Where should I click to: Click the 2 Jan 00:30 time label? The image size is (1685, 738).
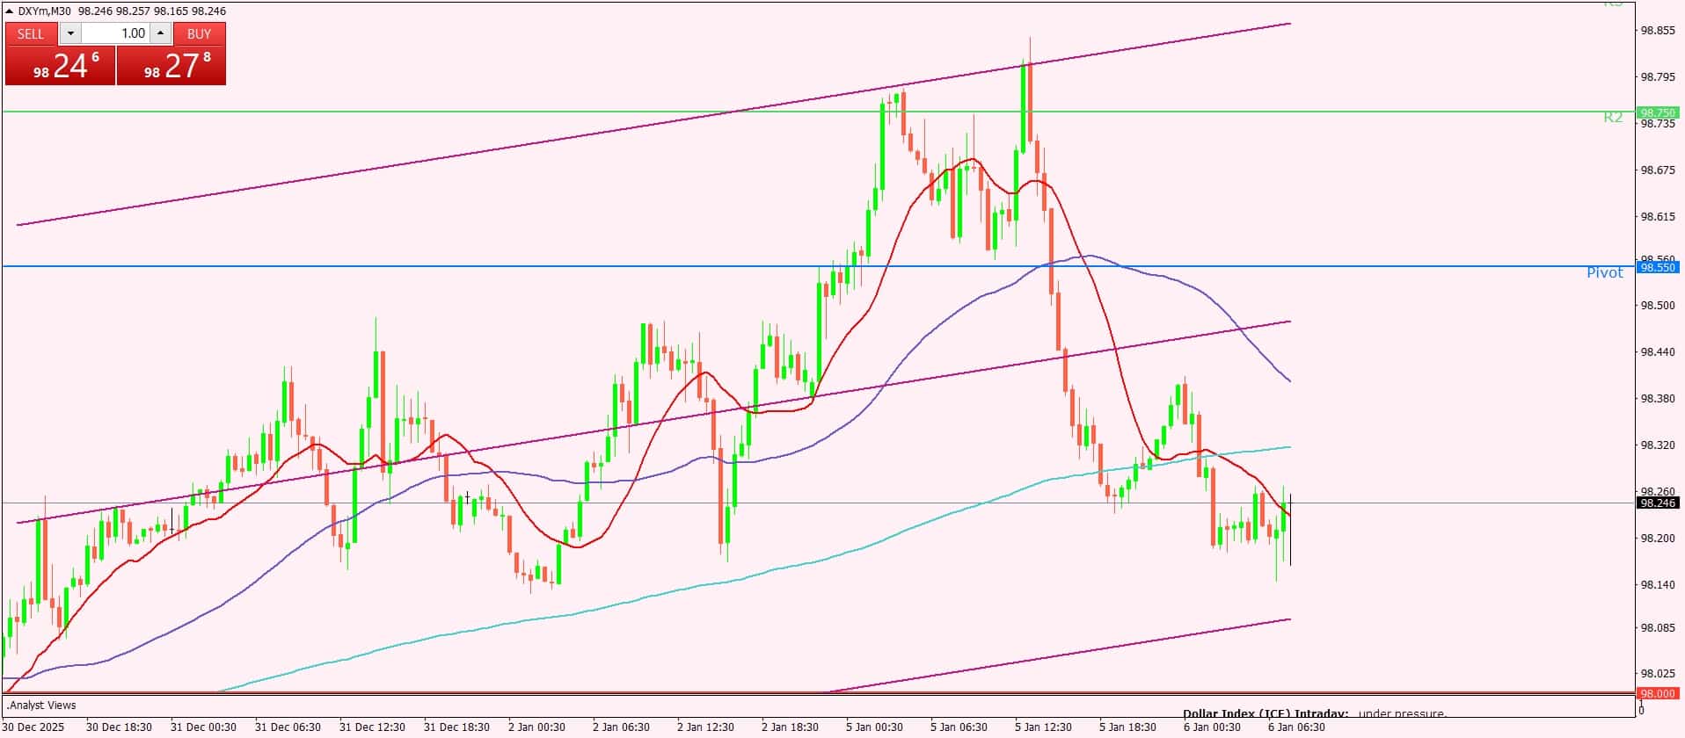pos(536,727)
